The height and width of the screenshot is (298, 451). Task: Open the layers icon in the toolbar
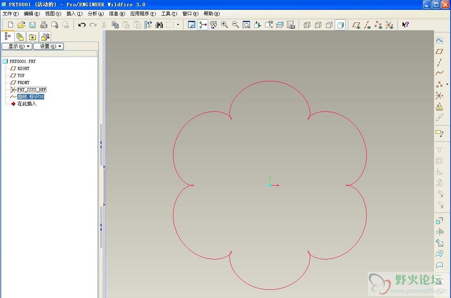click(x=280, y=25)
